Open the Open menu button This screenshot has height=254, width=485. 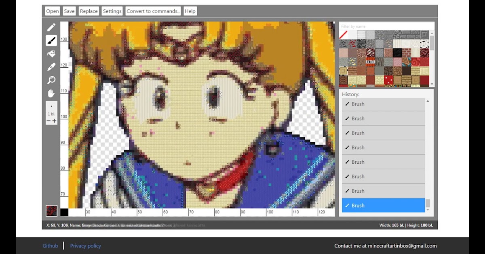[53, 11]
